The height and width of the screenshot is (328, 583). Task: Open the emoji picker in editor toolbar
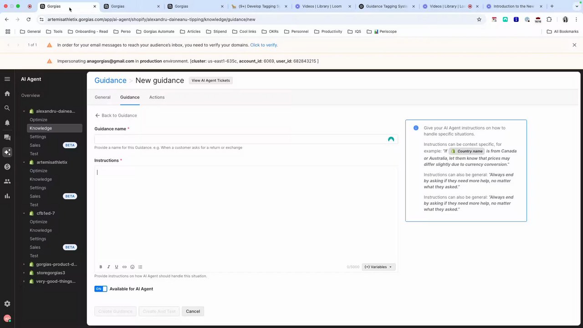[x=133, y=267]
